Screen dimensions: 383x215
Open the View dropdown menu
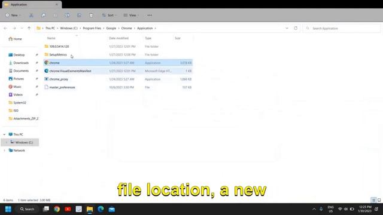coord(131,16)
